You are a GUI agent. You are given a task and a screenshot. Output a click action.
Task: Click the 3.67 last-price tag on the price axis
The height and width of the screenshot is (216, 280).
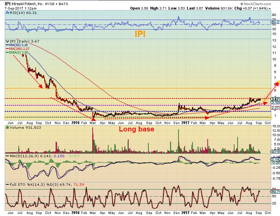click(x=275, y=99)
